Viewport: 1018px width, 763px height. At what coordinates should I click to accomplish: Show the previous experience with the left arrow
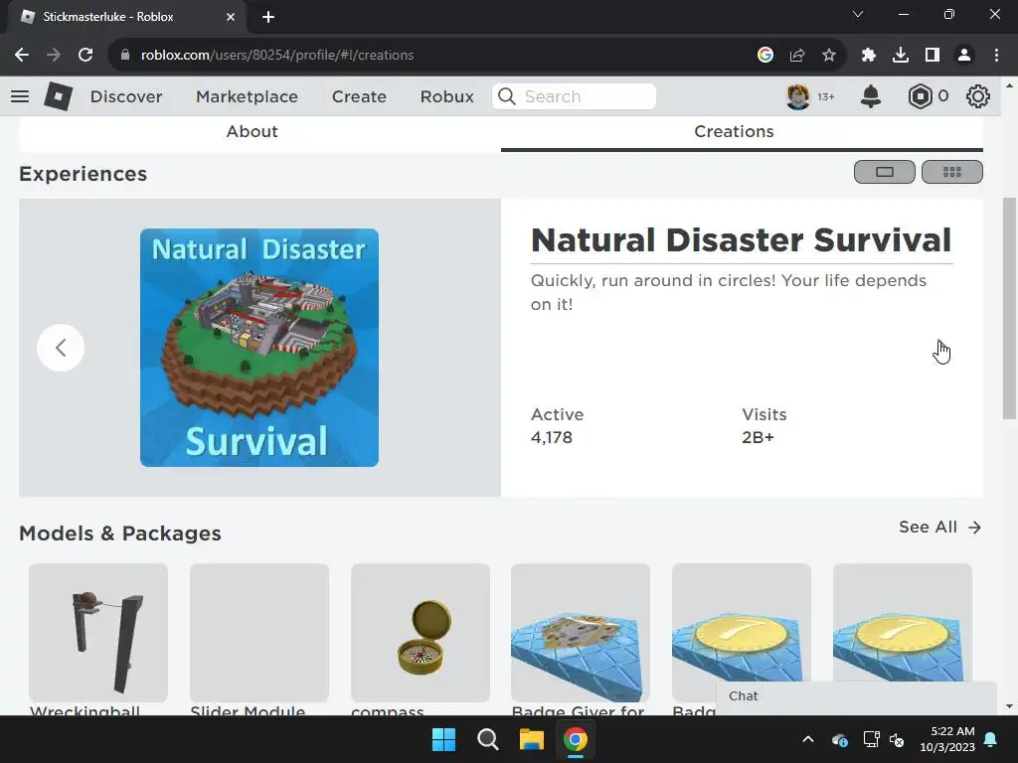click(x=61, y=348)
